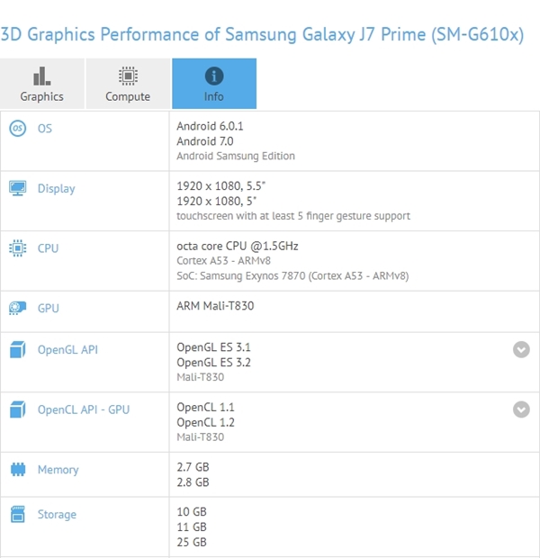
Task: Expand the OpenGL API details arrow
Action: pos(521,349)
